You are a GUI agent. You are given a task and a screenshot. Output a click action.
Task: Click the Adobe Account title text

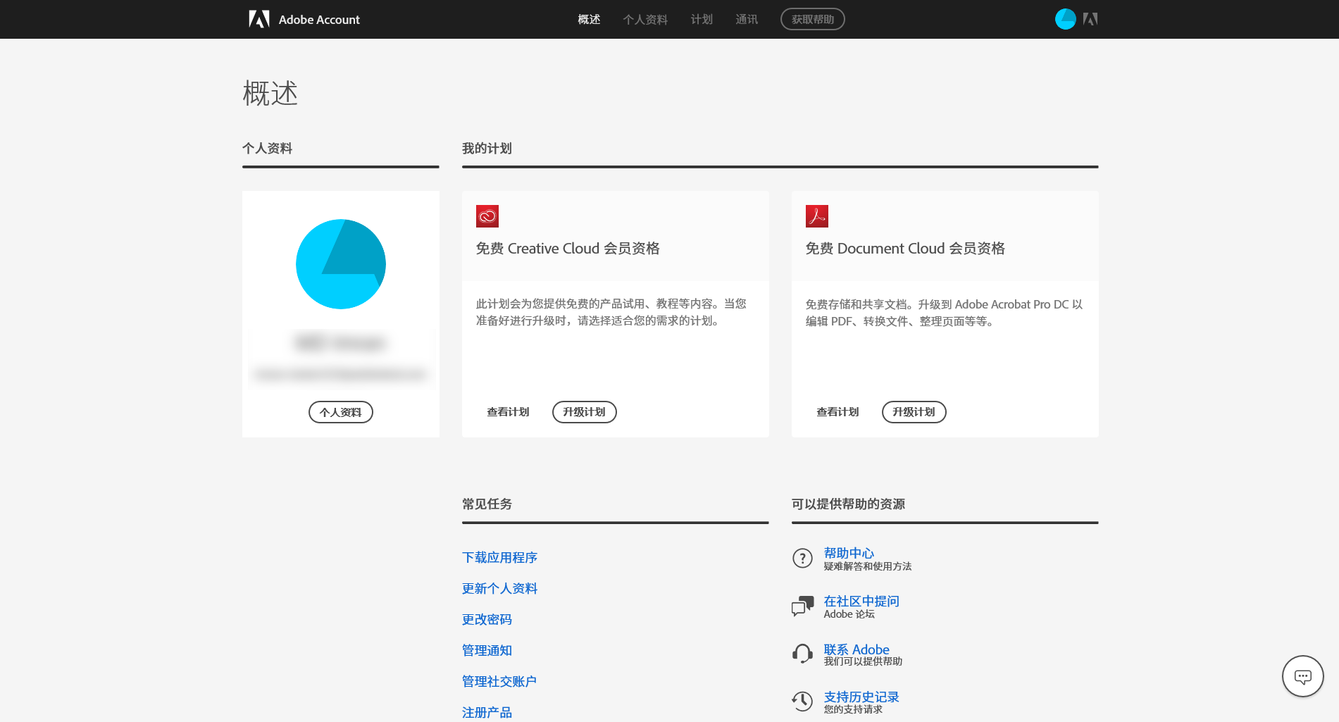pyautogui.click(x=319, y=20)
